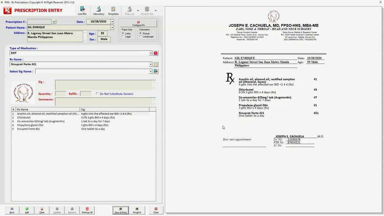Click the Refills input field

point(85,94)
